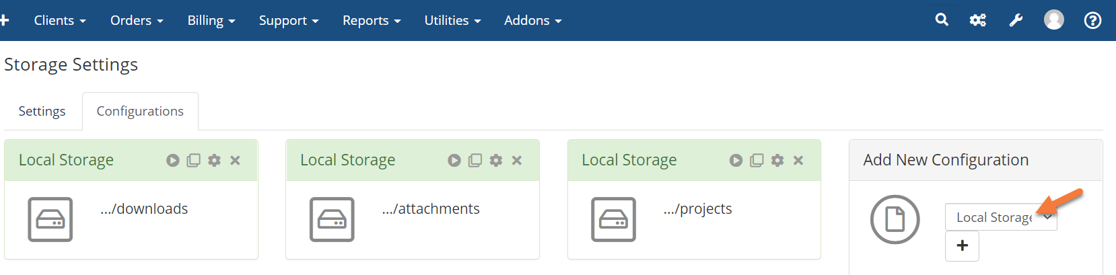Delete the projects storage configuration
Viewport: 1116px width, 275px height.
click(x=798, y=161)
